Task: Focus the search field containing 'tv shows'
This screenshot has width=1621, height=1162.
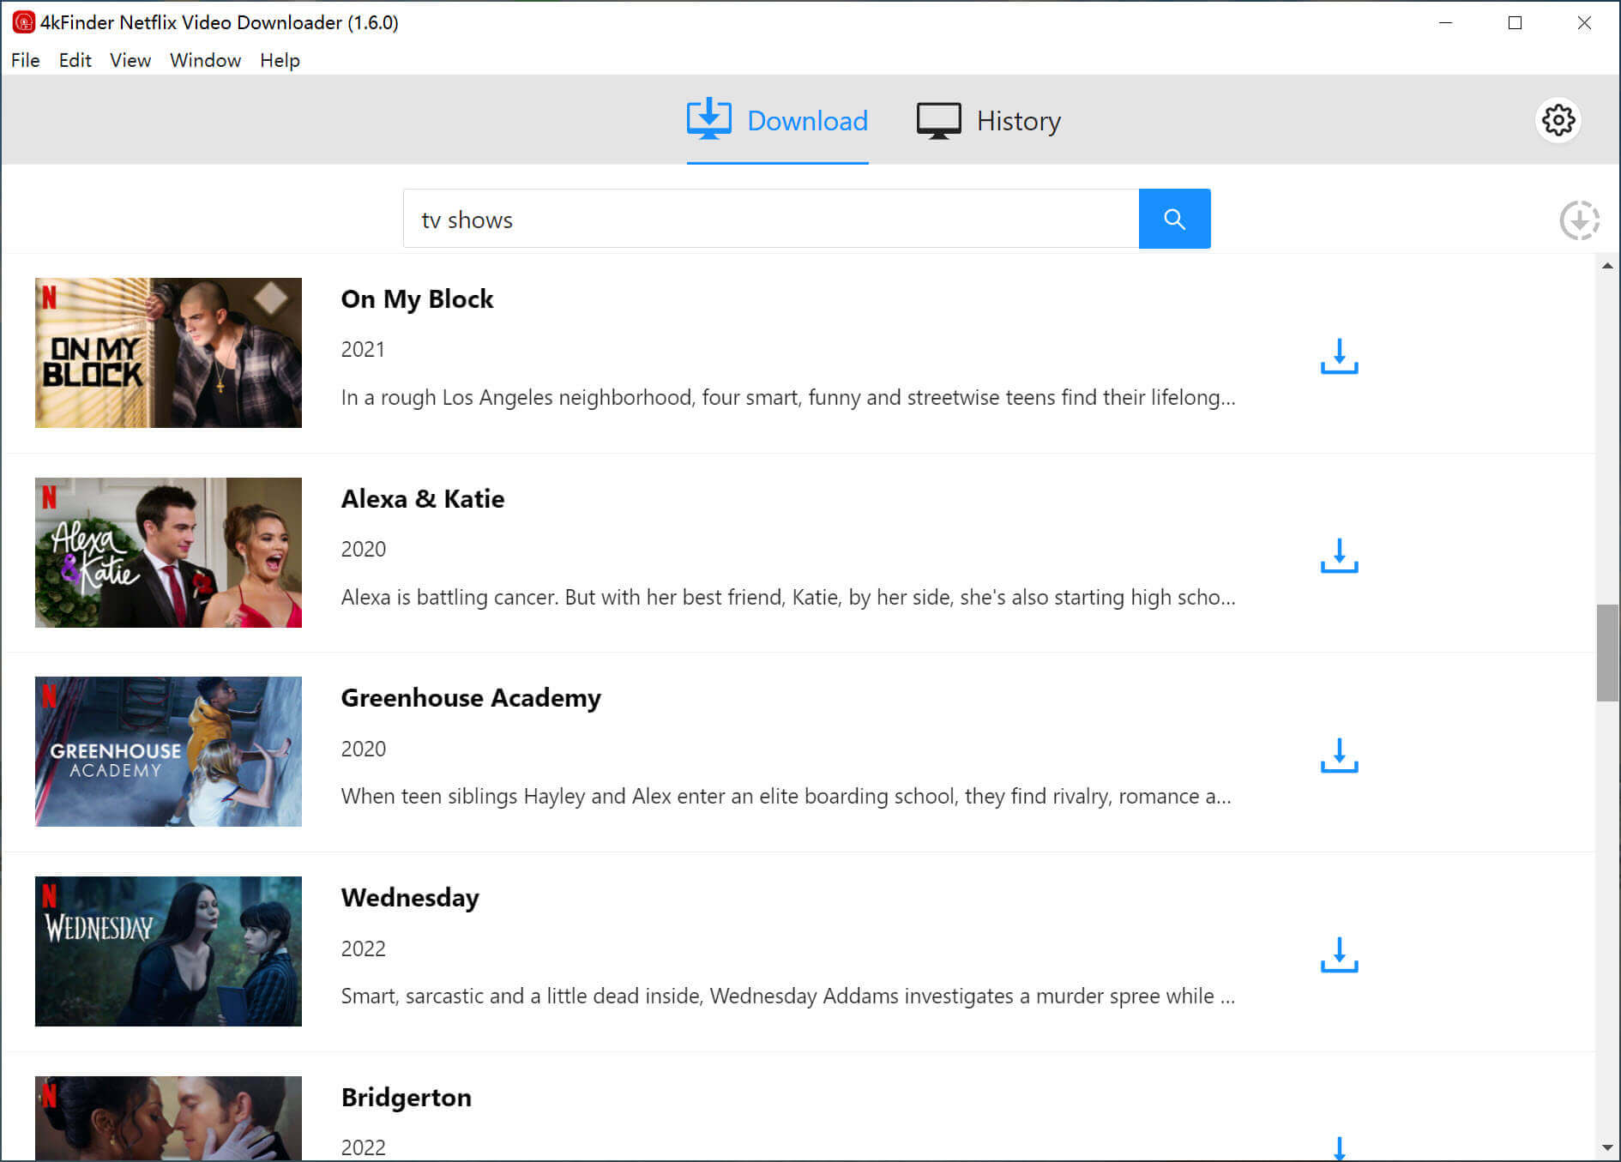Action: click(771, 219)
